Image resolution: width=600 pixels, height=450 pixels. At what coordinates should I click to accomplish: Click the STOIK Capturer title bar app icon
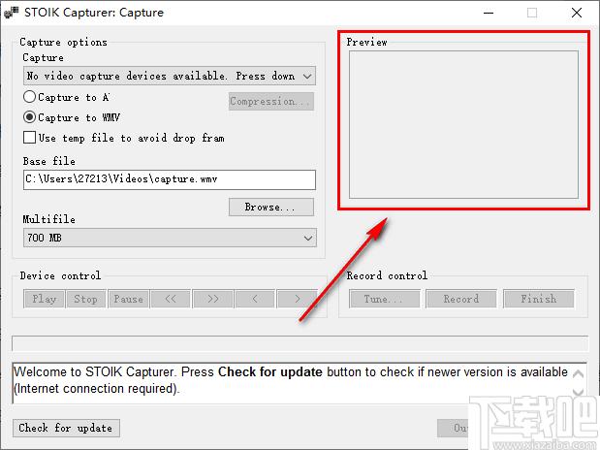tap(11, 13)
